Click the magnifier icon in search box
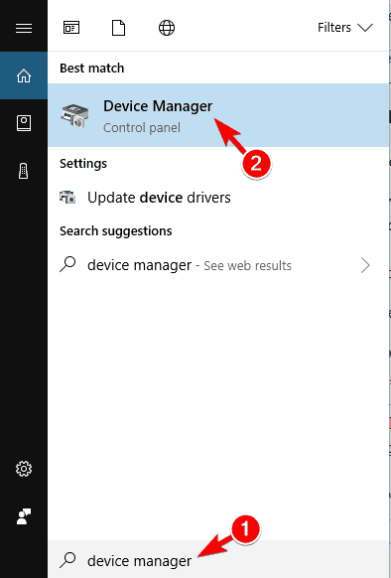Screen dimensions: 391x578 click(67, 559)
